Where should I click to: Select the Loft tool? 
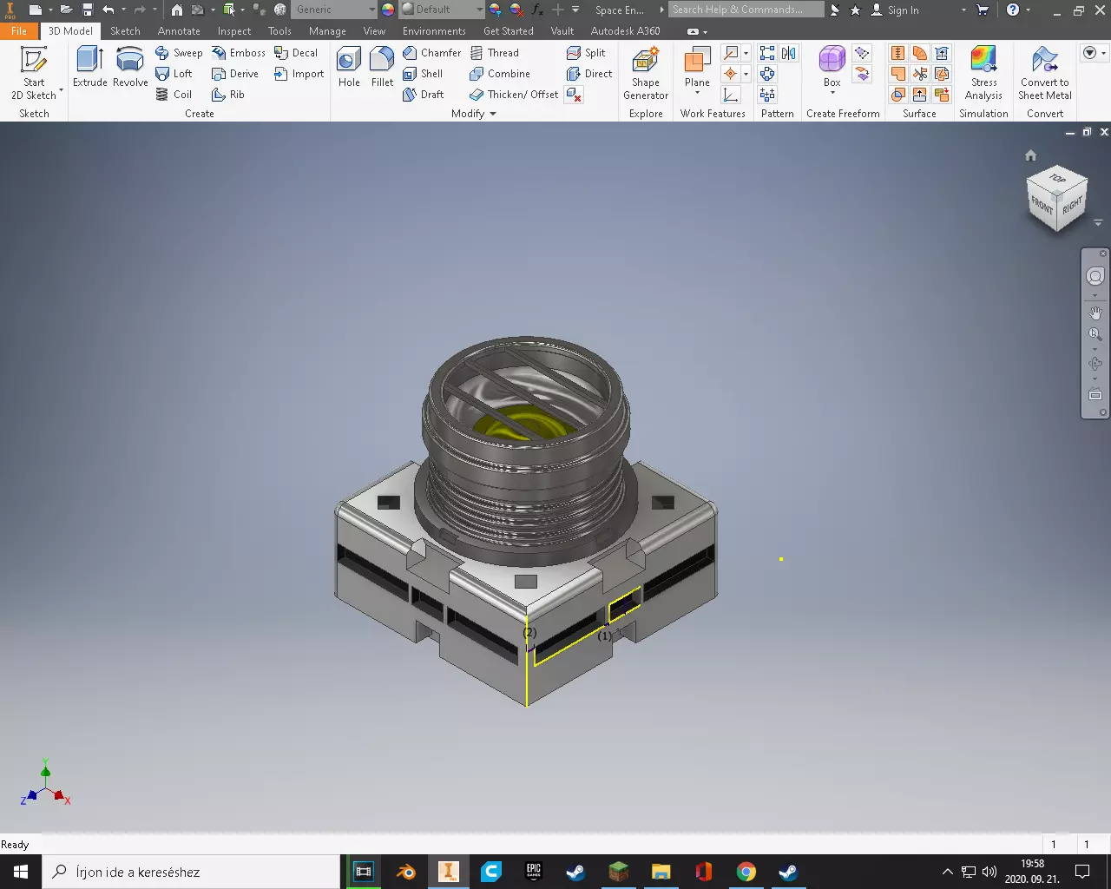tap(174, 74)
